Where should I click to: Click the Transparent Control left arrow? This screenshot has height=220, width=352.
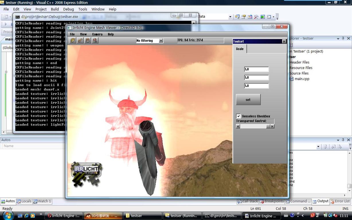[238, 126]
